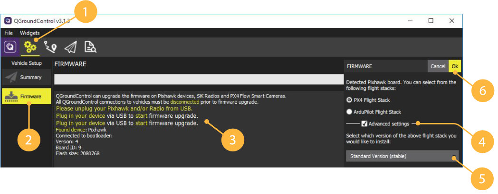Open the Standard Version (stable) dropdown

pos(402,156)
